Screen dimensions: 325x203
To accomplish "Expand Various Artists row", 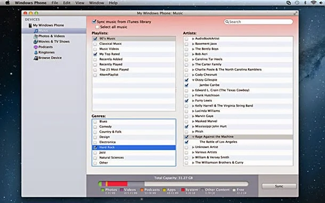I will (x=193, y=152).
